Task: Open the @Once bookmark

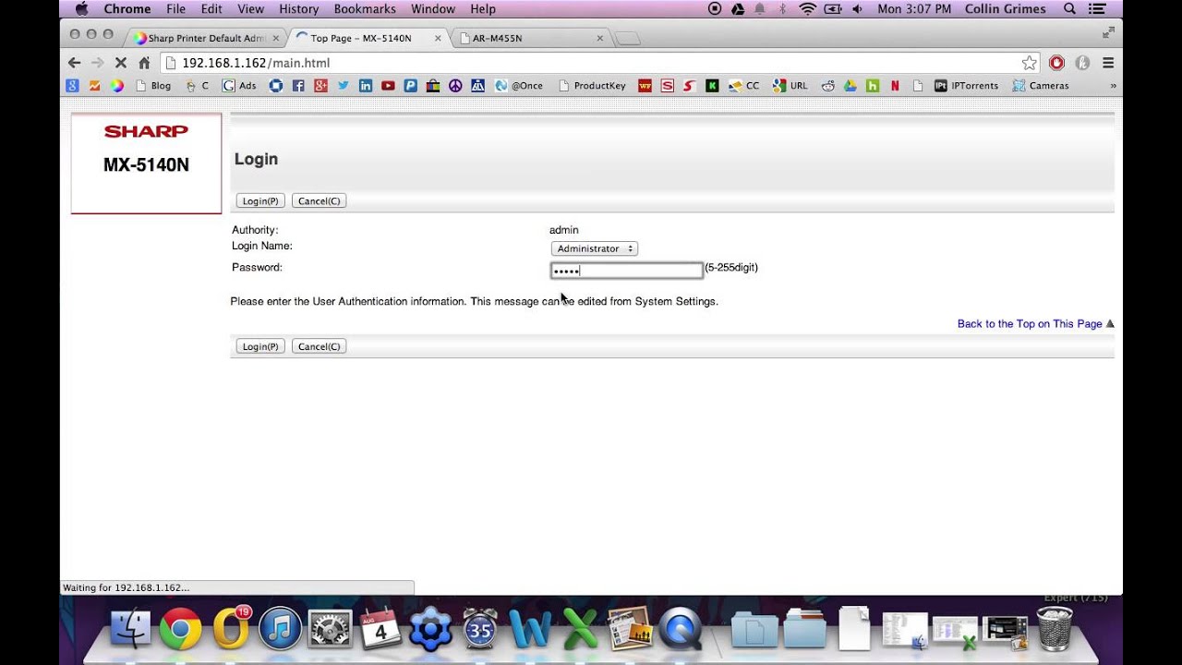Action: tap(519, 86)
